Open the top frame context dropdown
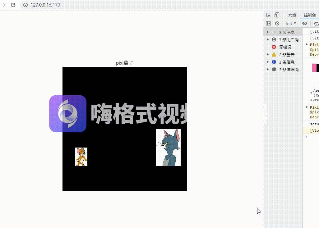This screenshot has width=319, height=228. coord(290,24)
